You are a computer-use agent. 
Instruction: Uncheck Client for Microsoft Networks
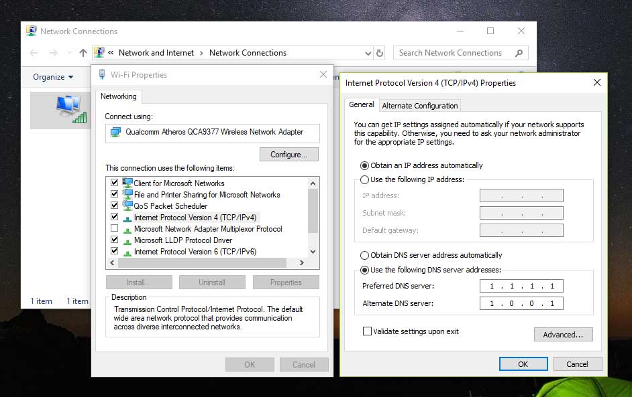coord(115,183)
